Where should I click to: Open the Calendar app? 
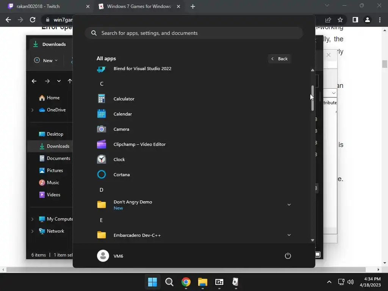tap(194, 114)
